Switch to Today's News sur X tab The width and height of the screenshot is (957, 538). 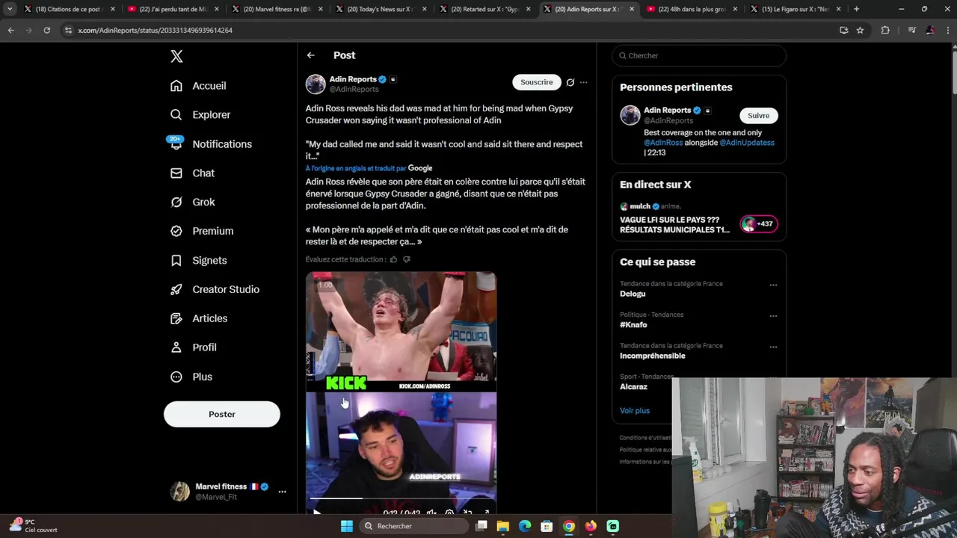tap(381, 9)
